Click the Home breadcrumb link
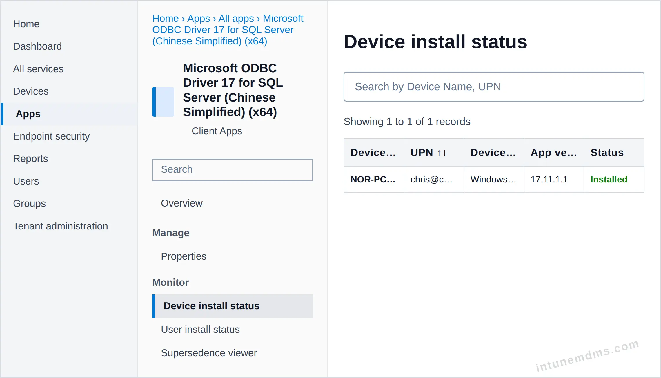 point(166,18)
